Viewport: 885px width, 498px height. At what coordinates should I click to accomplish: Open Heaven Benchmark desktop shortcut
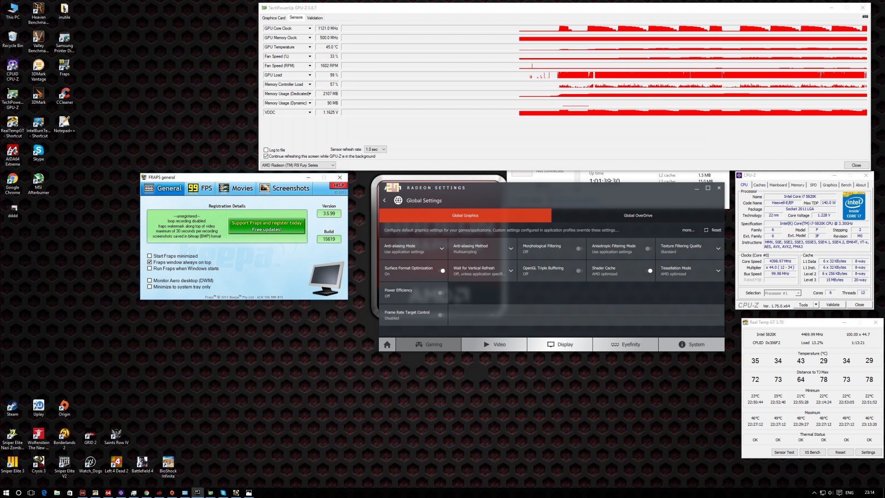tap(38, 14)
